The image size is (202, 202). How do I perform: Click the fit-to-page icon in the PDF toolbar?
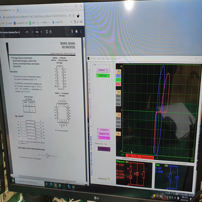tap(47, 32)
